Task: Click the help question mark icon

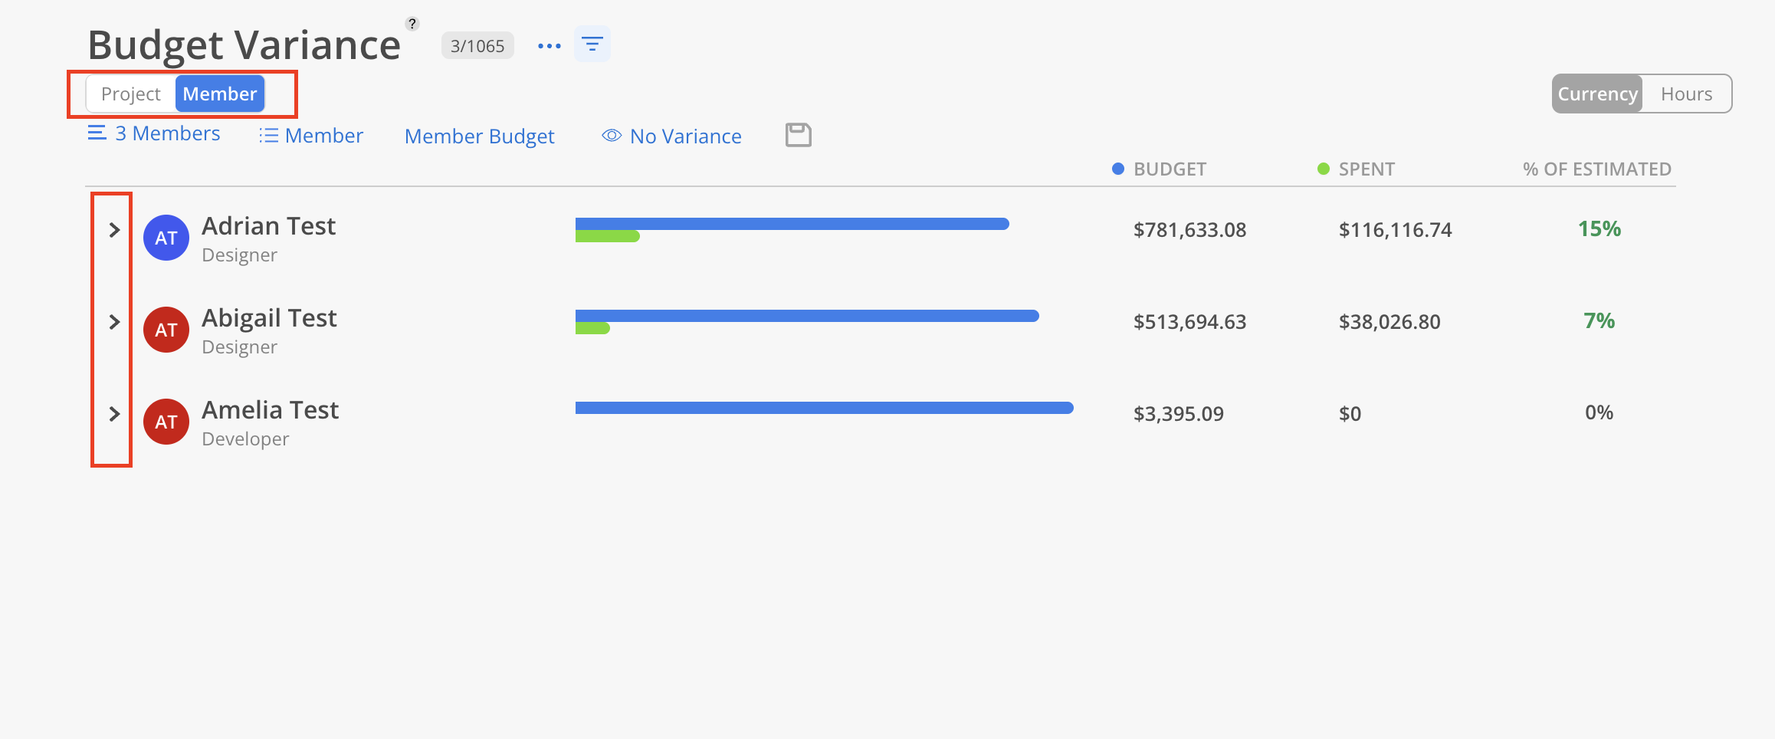Action: (412, 24)
